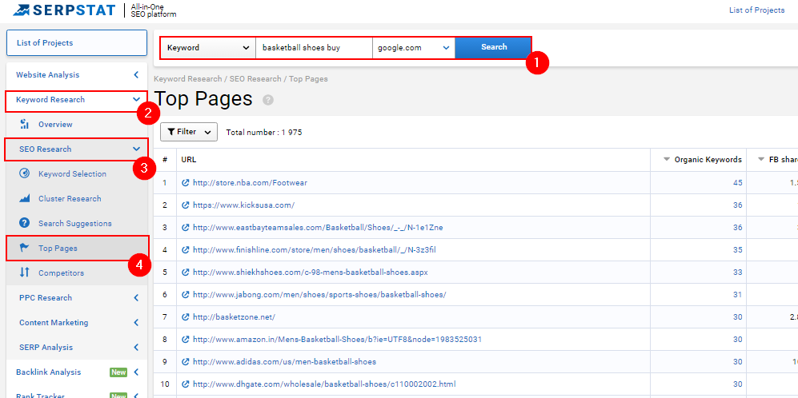Collapse Keyword Research section chevron
Screen dimensions: 798x398
tap(136, 100)
